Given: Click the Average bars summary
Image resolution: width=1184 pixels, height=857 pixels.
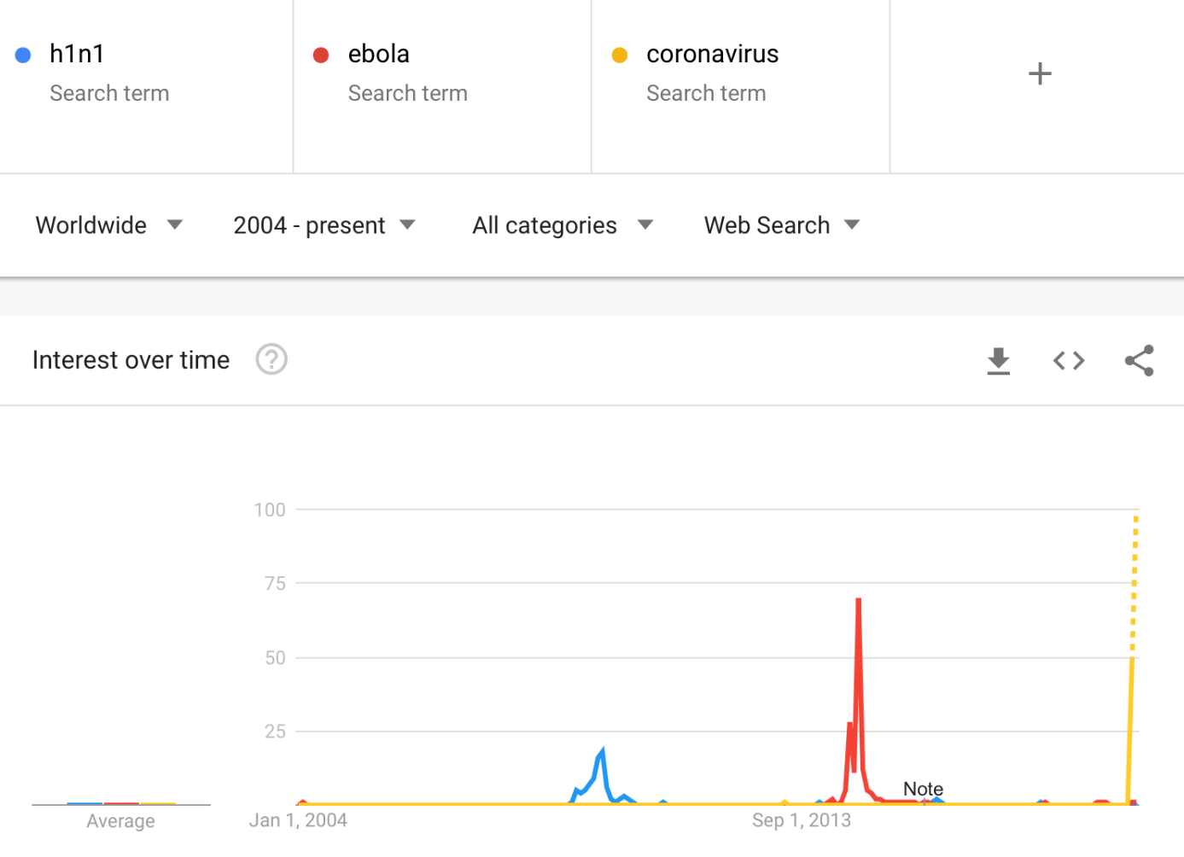Looking at the screenshot, I should (121, 803).
